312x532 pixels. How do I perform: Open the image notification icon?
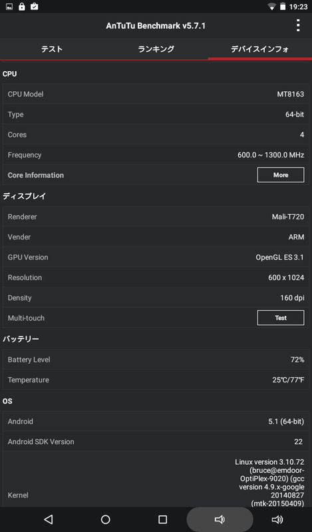pos(9,7)
